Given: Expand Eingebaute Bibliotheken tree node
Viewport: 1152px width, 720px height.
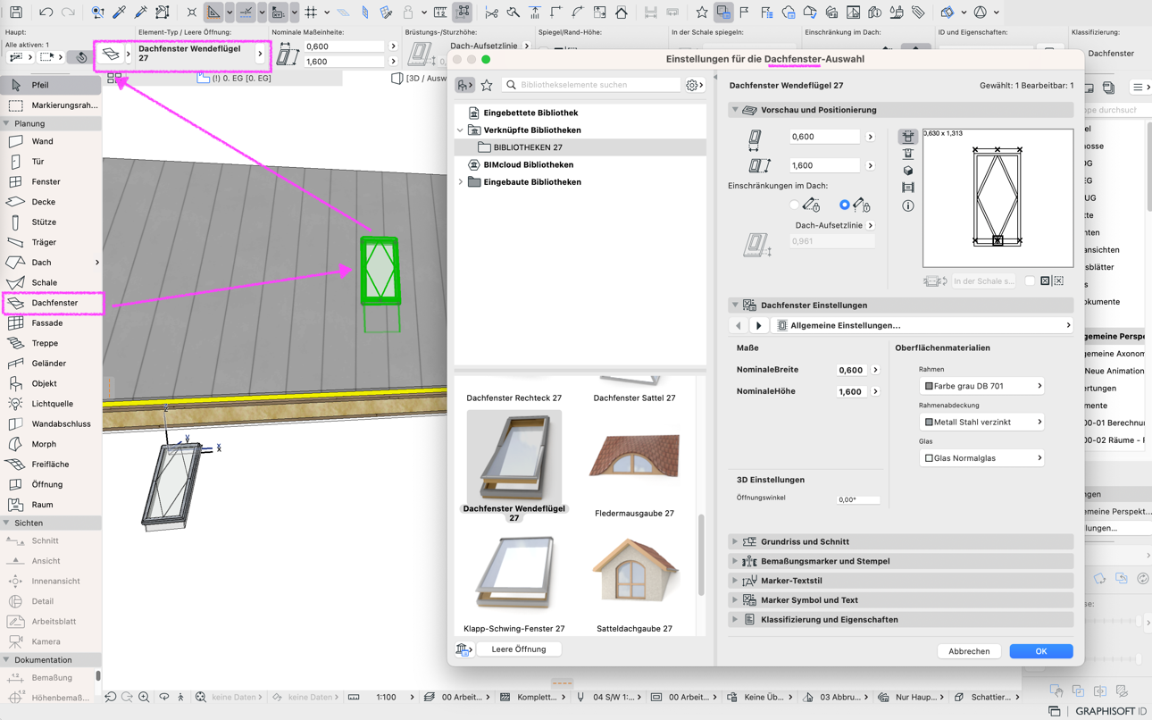Looking at the screenshot, I should coord(461,182).
